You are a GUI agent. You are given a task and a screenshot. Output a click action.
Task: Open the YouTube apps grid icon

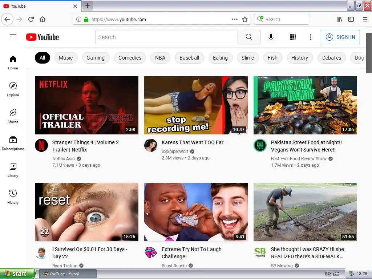coord(293,37)
